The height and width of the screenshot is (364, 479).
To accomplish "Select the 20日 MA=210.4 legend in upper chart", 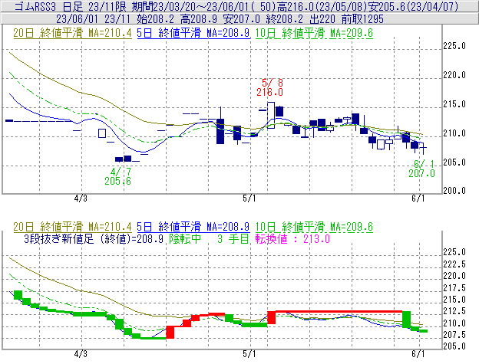I will click(64, 34).
